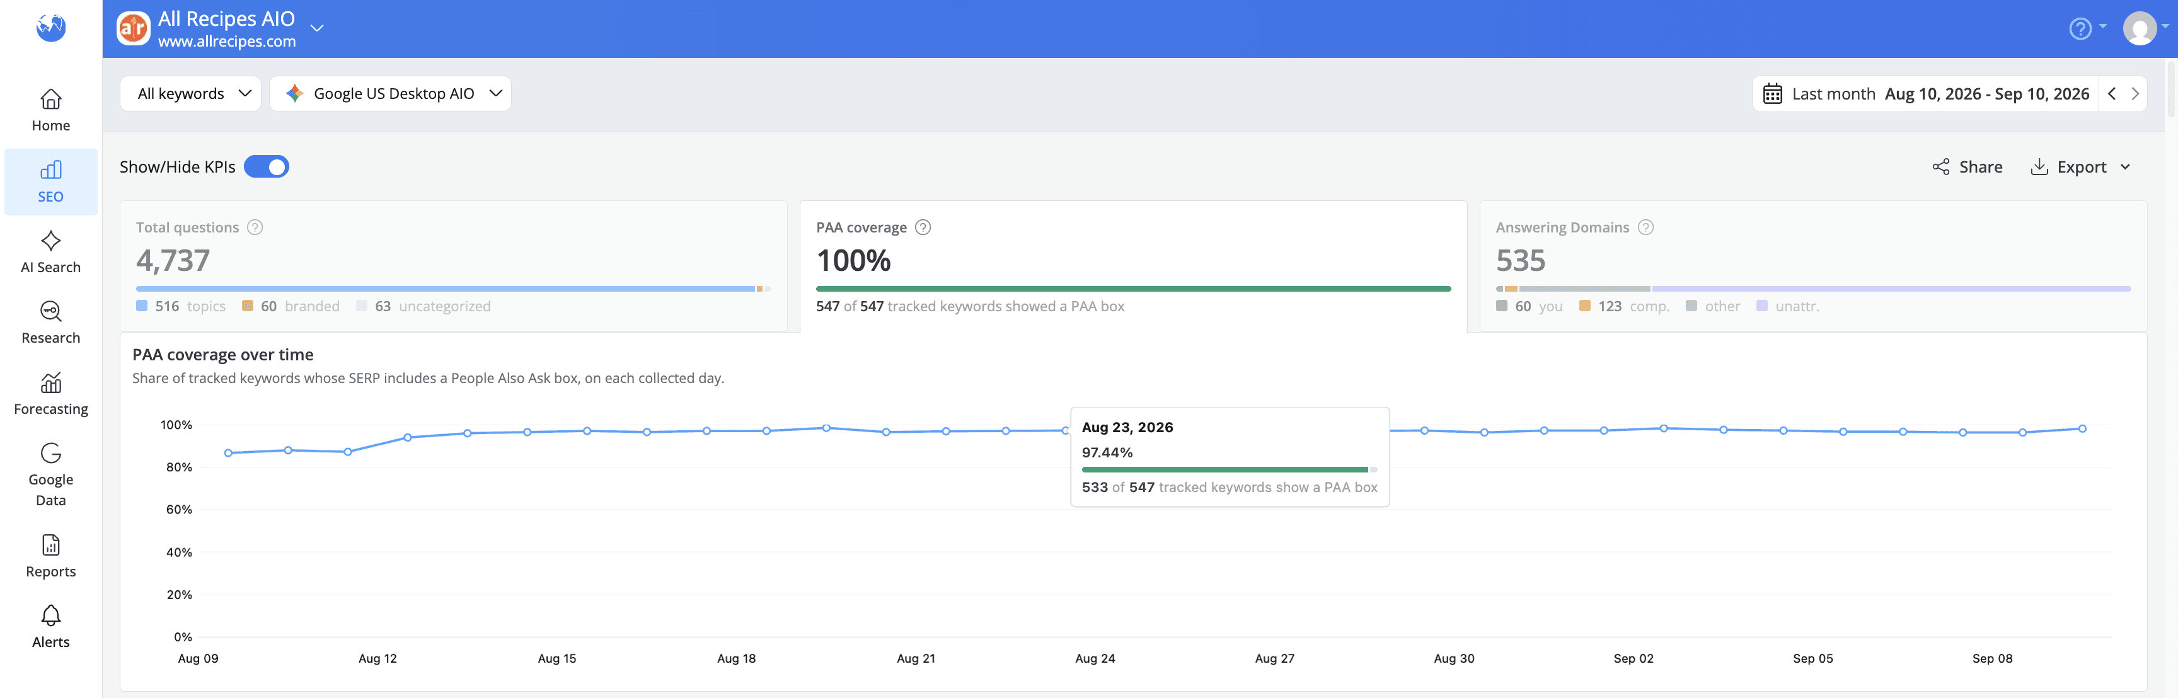This screenshot has width=2178, height=698.
Task: Click the Export download icon
Action: click(2039, 166)
